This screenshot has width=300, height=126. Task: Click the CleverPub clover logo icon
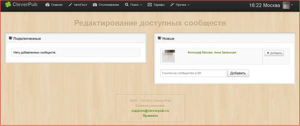[8, 4]
